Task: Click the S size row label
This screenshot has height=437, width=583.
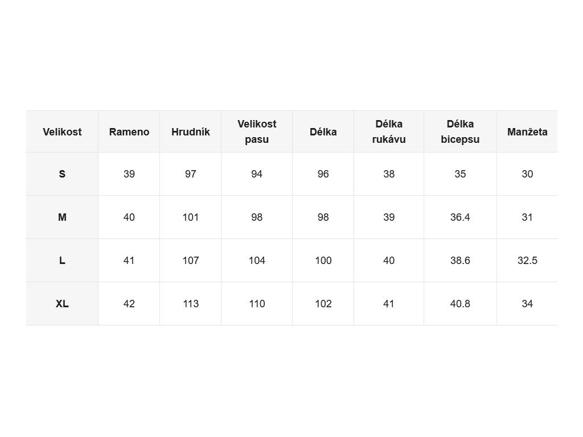Action: point(62,174)
